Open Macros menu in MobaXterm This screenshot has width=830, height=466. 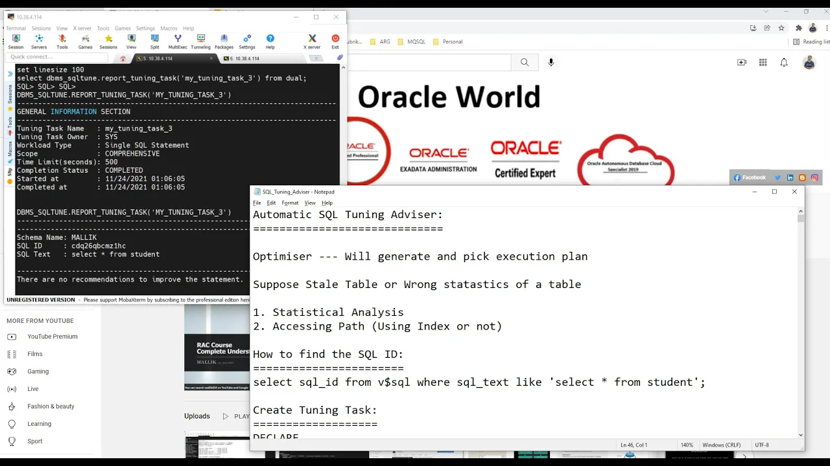point(169,28)
